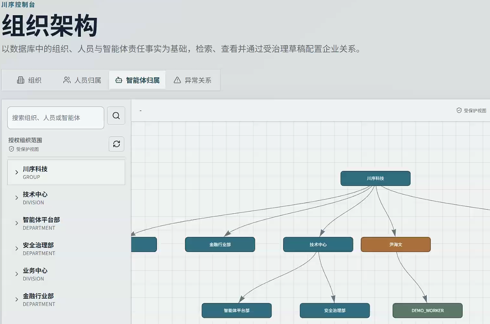Click the orange 尹海文 node
490x324 pixels.
pos(396,244)
